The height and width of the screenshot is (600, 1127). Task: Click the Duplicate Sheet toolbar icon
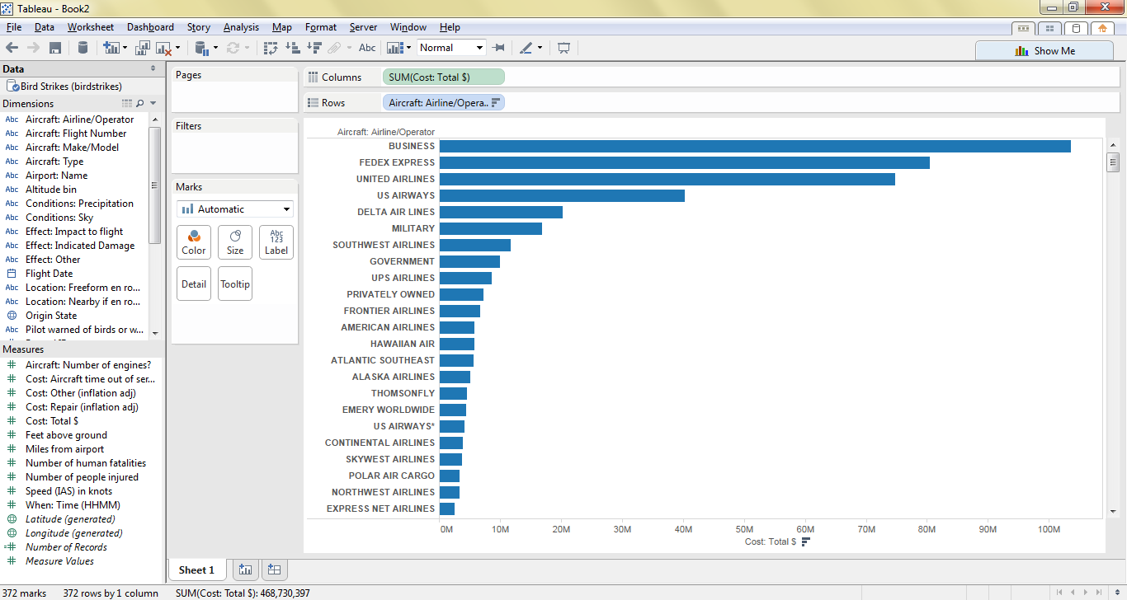[x=142, y=48]
